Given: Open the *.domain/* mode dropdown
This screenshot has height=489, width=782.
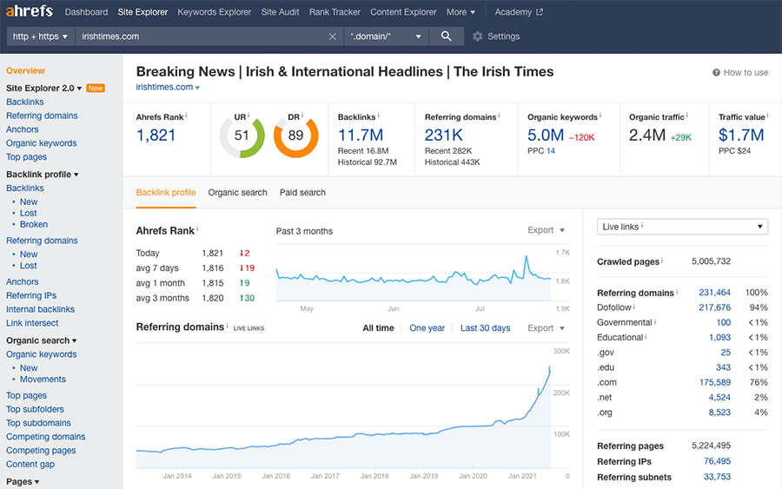Looking at the screenshot, I should (386, 36).
